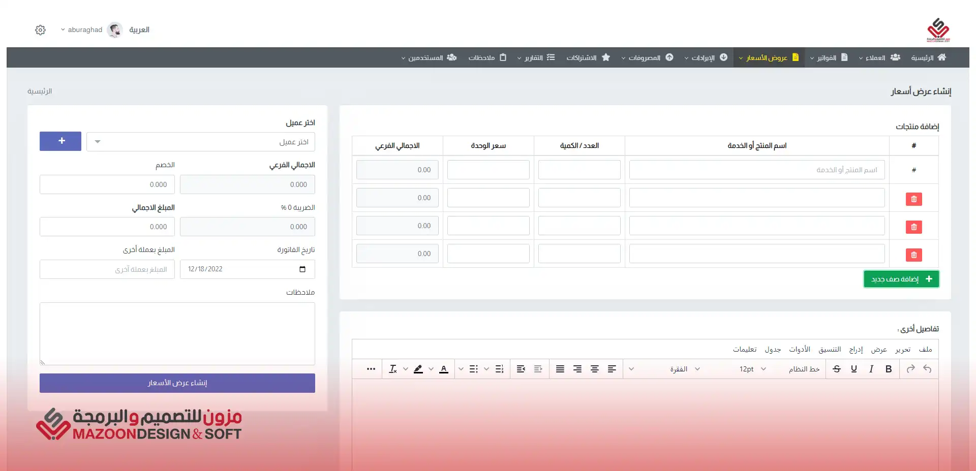The width and height of the screenshot is (976, 471).
Task: Click the إضافة صف جديد button
Action: 901,279
